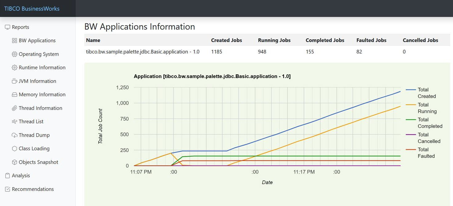
Task: Click the Date axis label
Action: (267, 182)
